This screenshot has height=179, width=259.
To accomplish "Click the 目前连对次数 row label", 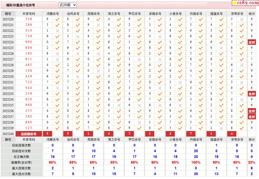I will [x=21, y=151].
